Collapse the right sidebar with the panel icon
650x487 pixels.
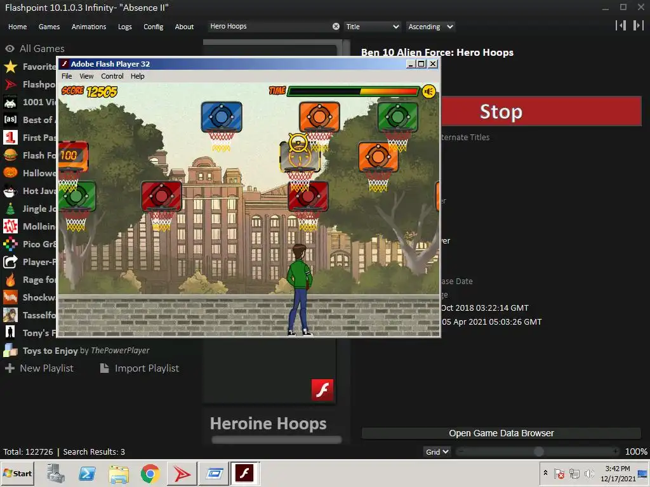[x=638, y=25]
